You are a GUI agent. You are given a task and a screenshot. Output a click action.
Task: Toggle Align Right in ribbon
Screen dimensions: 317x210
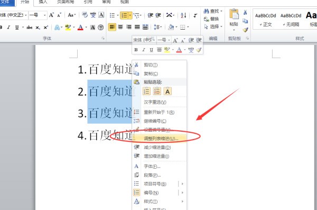pos(129,27)
